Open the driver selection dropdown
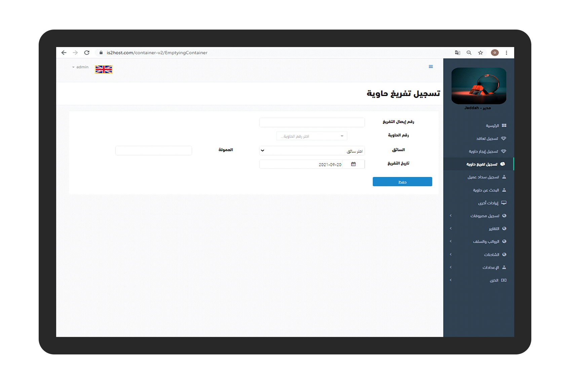570x384 pixels. pyautogui.click(x=312, y=151)
